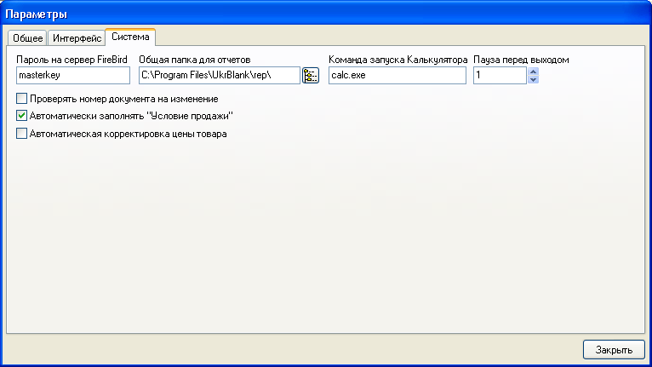Screen dimensions: 652x367
Task: Click the "Команда запуска Калькулятора" label
Action: (x=397, y=60)
